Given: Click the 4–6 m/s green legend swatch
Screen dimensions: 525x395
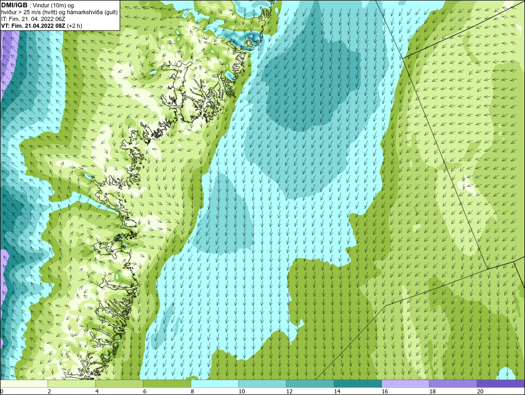Looking at the screenshot, I should tap(119, 383).
